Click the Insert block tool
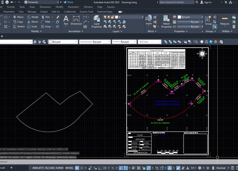This screenshot has height=171, width=238. point(149,20)
